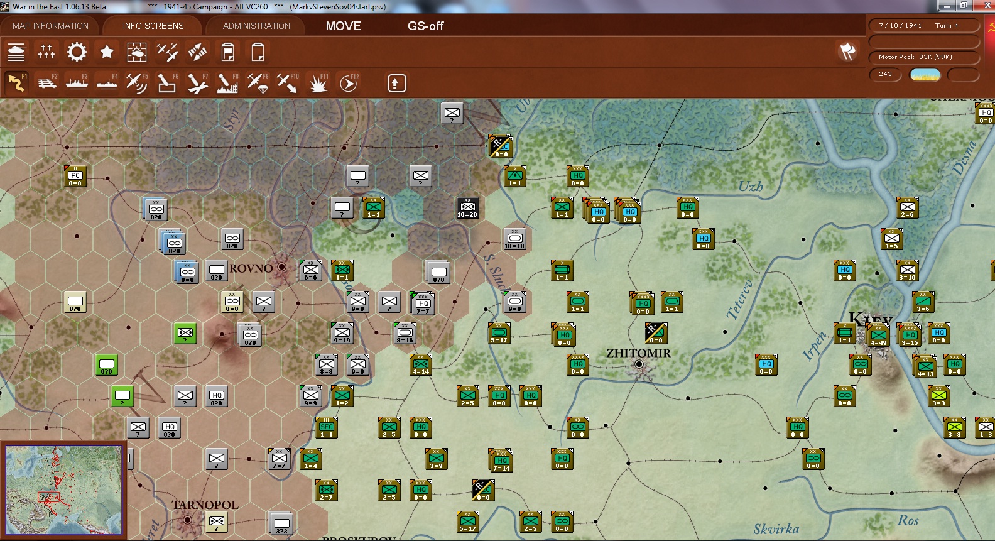Select the 4=14 Soviet unit counter
Screen dimensions: 995x541
tap(420, 364)
